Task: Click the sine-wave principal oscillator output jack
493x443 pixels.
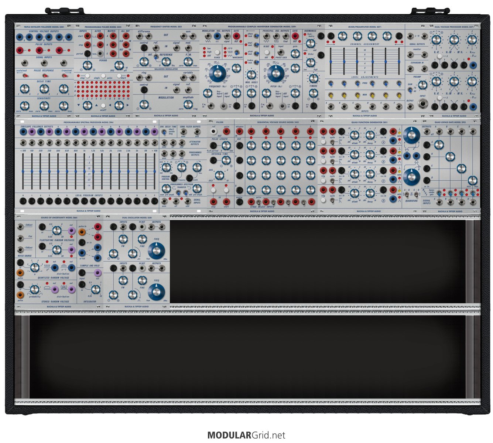Action: (266, 36)
